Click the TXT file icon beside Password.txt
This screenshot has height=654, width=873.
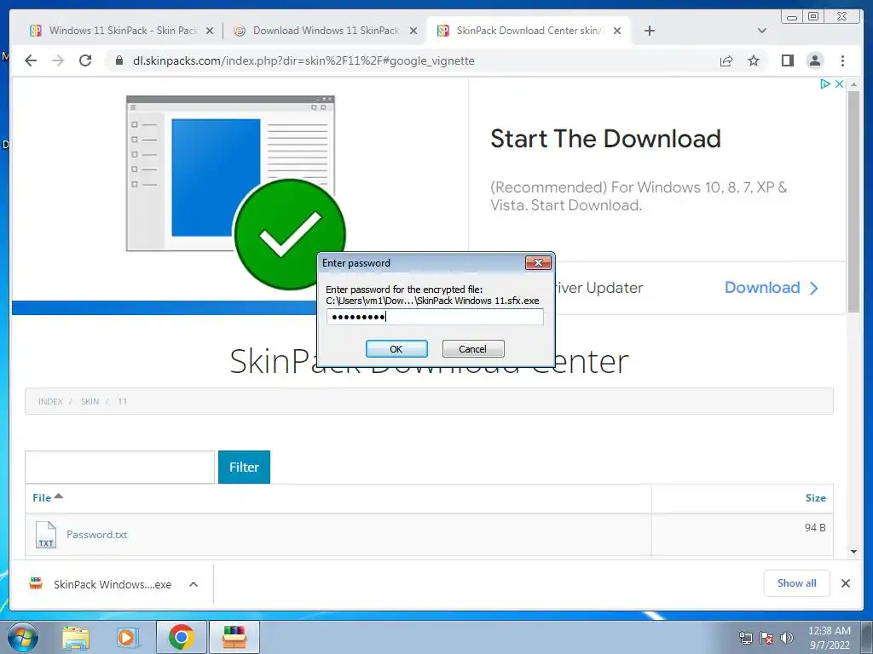[46, 535]
